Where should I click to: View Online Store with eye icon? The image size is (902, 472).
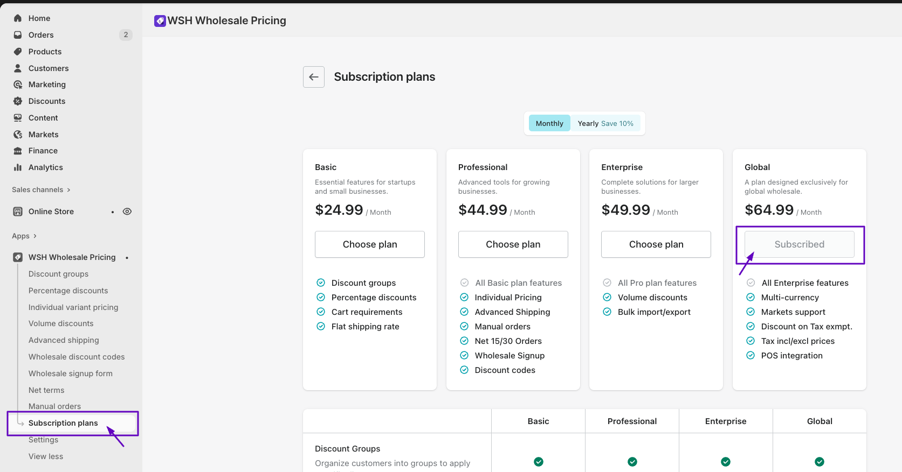click(x=127, y=212)
